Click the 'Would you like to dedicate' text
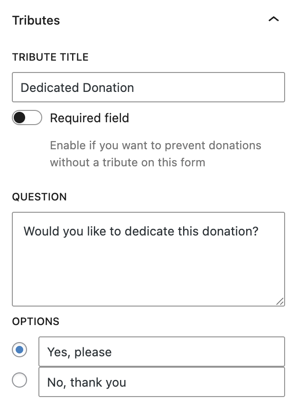This screenshot has height=407, width=296. (141, 231)
